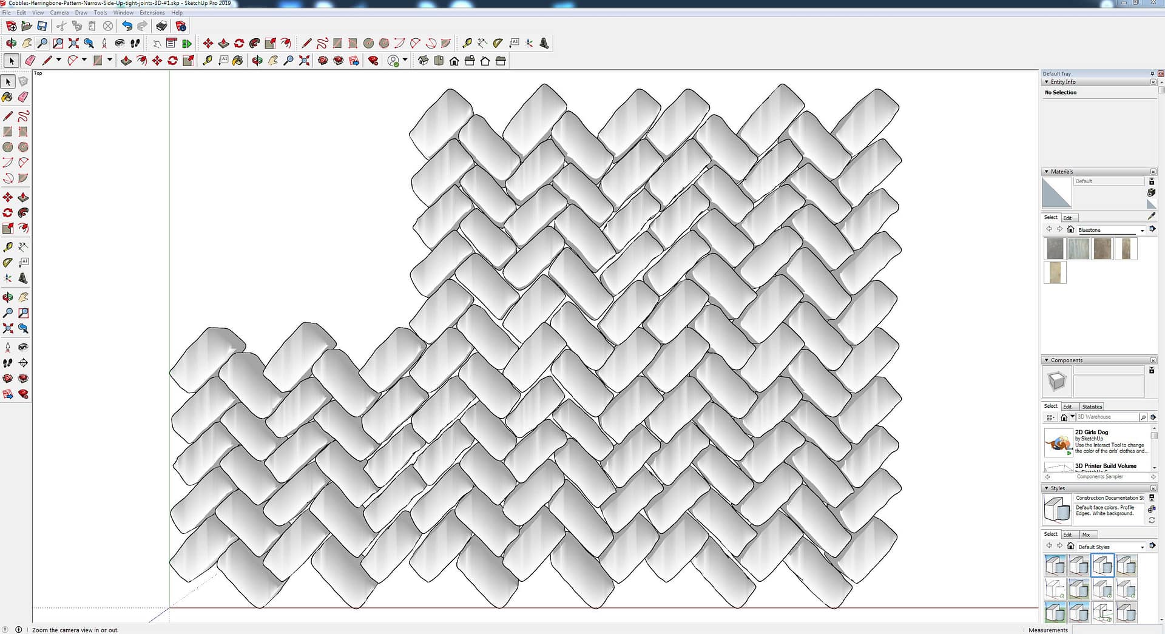
Task: Switch to Components Statistics tab
Action: coord(1092,406)
